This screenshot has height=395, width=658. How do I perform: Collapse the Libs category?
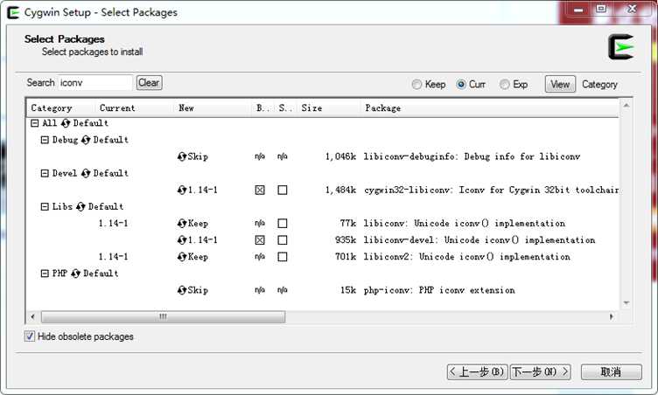[x=45, y=206]
